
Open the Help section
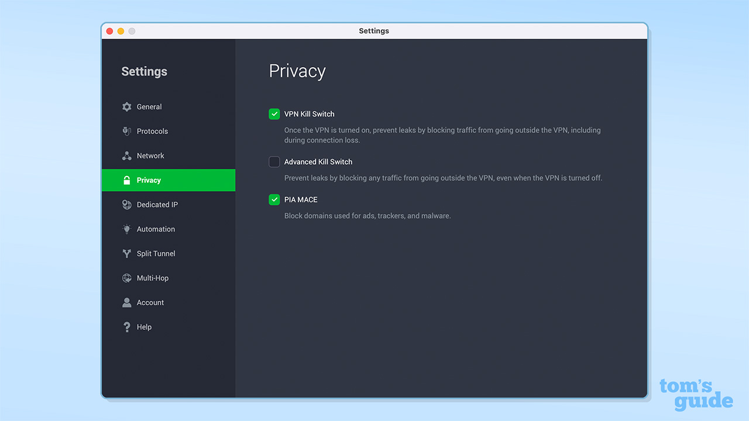tap(145, 327)
